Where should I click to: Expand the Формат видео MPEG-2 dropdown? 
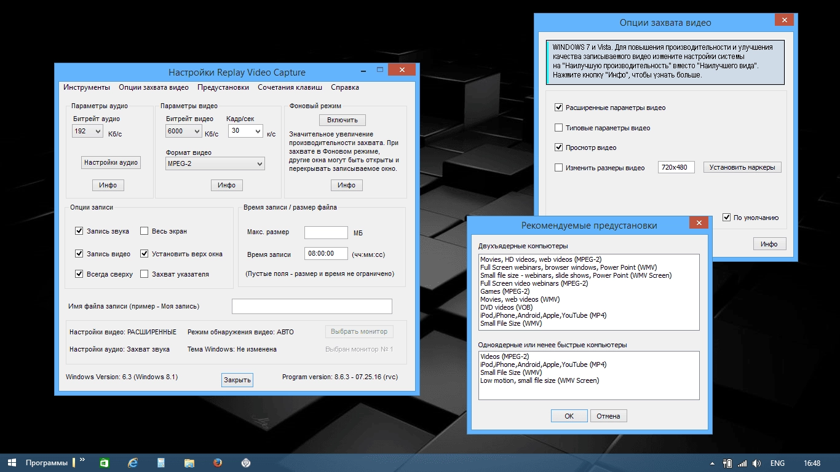(215, 163)
